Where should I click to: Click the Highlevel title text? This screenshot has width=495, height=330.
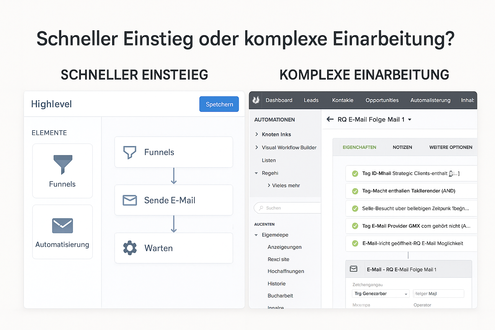pos(52,104)
